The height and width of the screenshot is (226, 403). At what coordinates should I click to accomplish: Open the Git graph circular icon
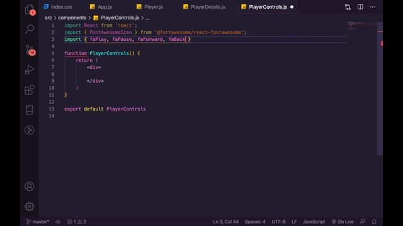(30, 130)
